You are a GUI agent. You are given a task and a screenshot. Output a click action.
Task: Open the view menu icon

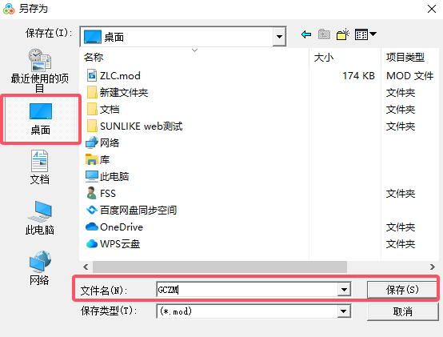(365, 34)
